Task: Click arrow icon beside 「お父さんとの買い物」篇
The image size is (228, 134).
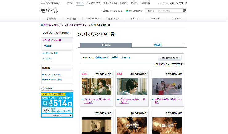Action: tap(82, 99)
